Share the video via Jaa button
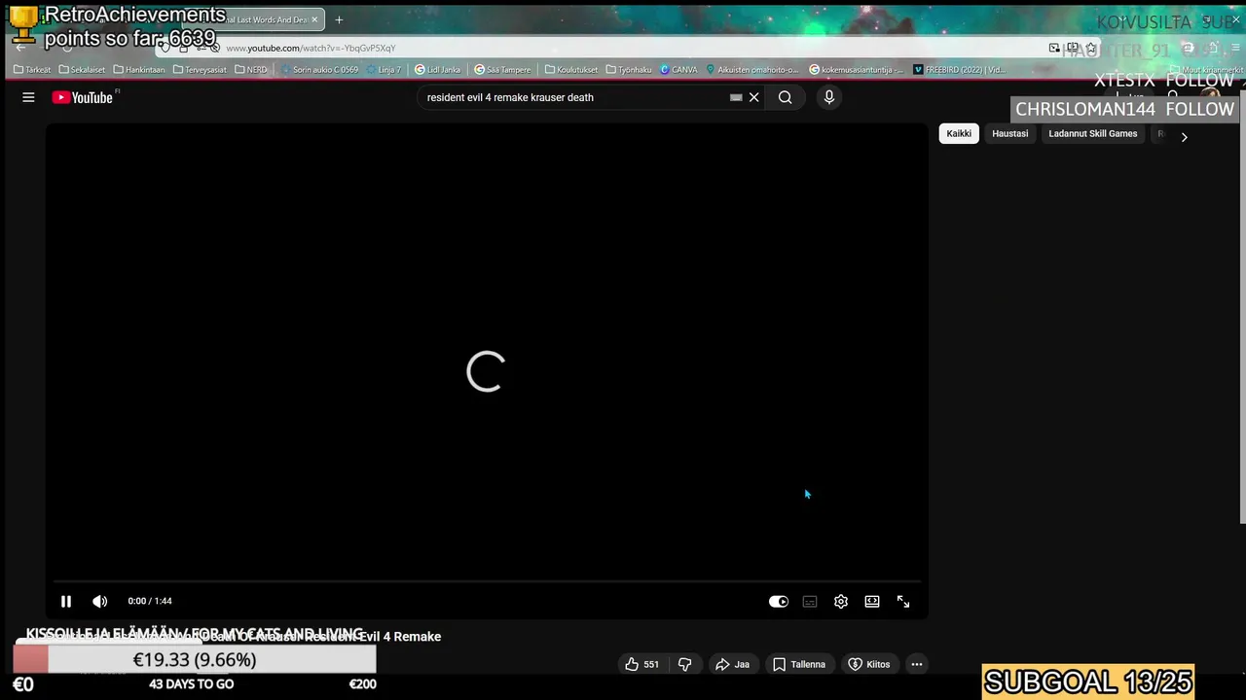 [732, 664]
